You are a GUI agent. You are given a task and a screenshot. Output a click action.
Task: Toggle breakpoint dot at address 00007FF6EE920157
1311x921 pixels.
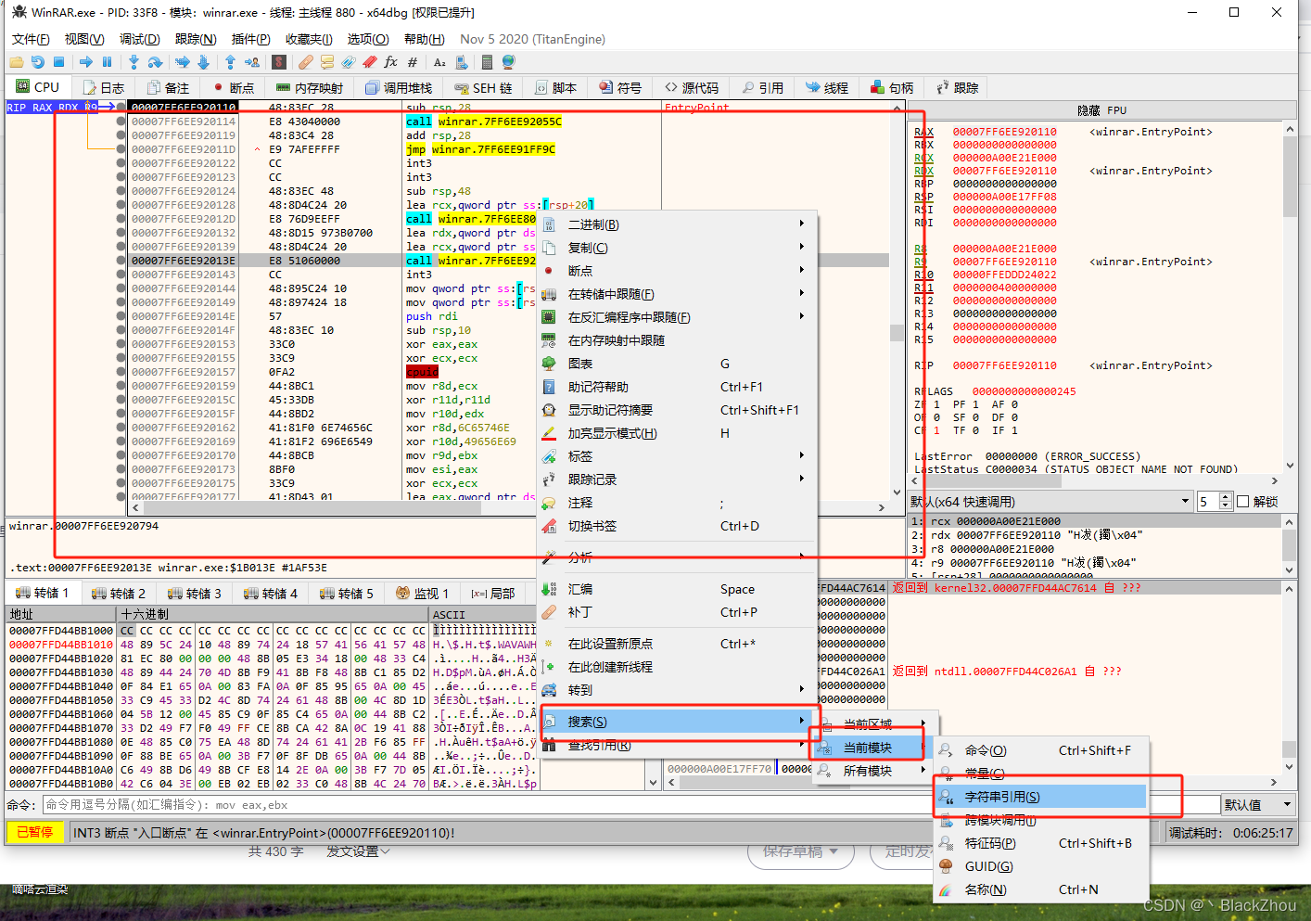pos(121,372)
